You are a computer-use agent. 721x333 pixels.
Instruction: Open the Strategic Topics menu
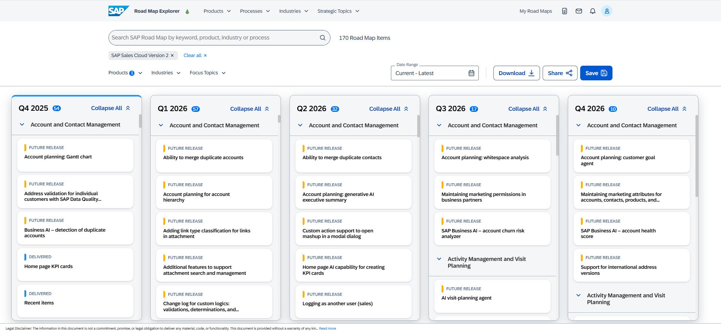[x=338, y=11]
